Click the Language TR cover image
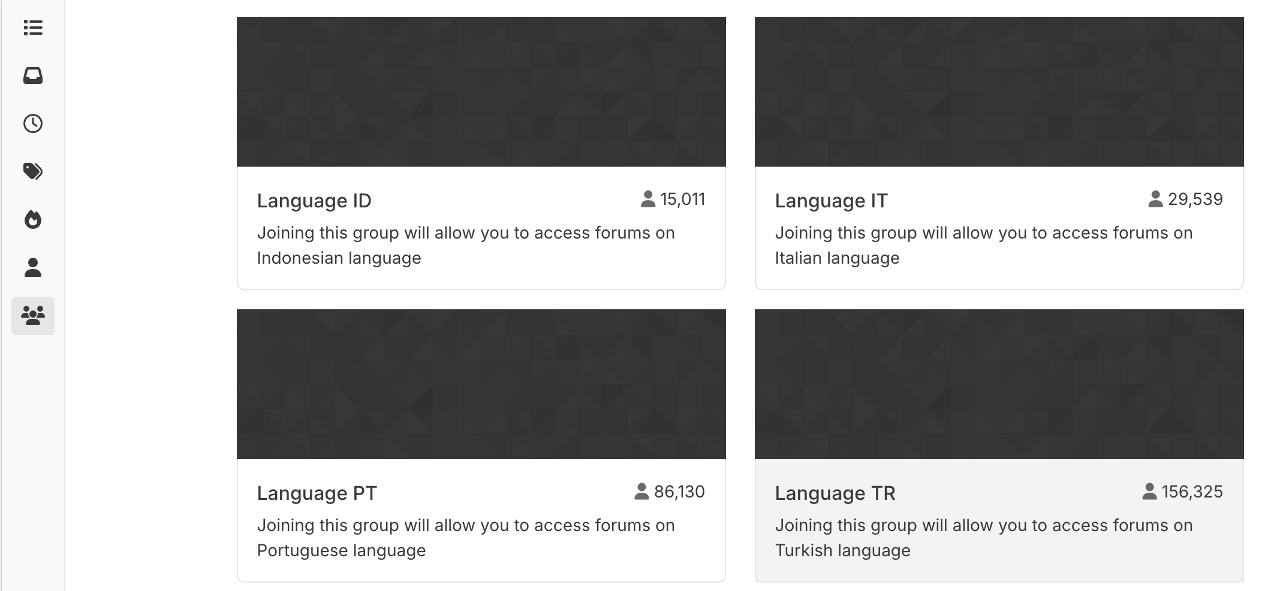Viewport: 1265px width, 591px height. [x=999, y=384]
